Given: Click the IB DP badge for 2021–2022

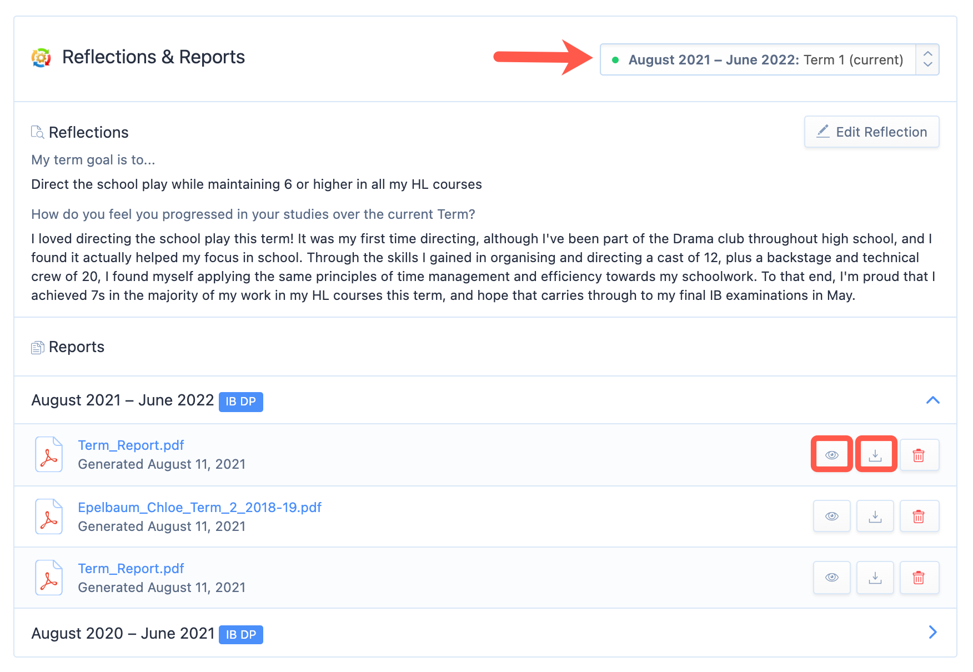Looking at the screenshot, I should pos(240,402).
